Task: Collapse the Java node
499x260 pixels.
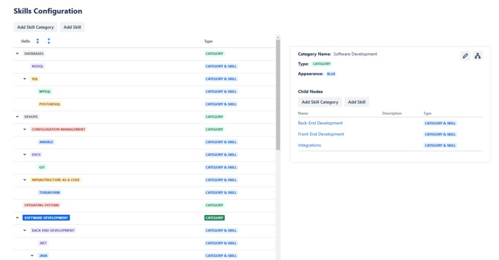Action: pyautogui.click(x=32, y=256)
